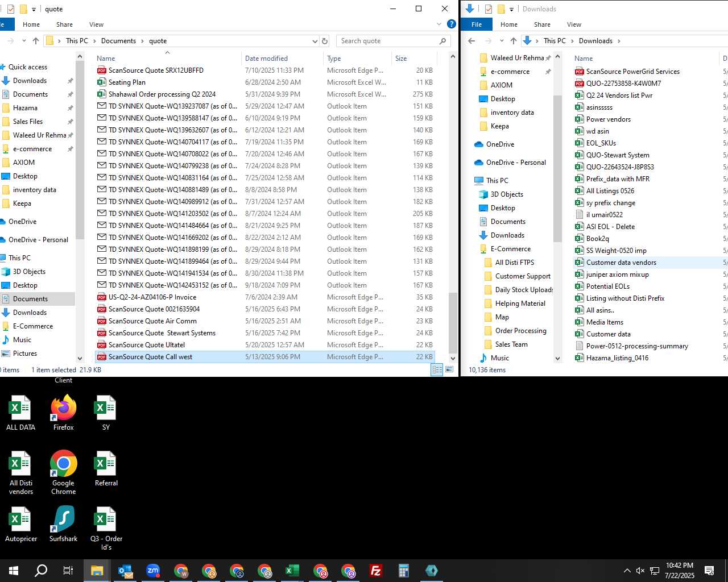The image size is (728, 582).
Task: Refresh the quote folder view
Action: tap(325, 41)
